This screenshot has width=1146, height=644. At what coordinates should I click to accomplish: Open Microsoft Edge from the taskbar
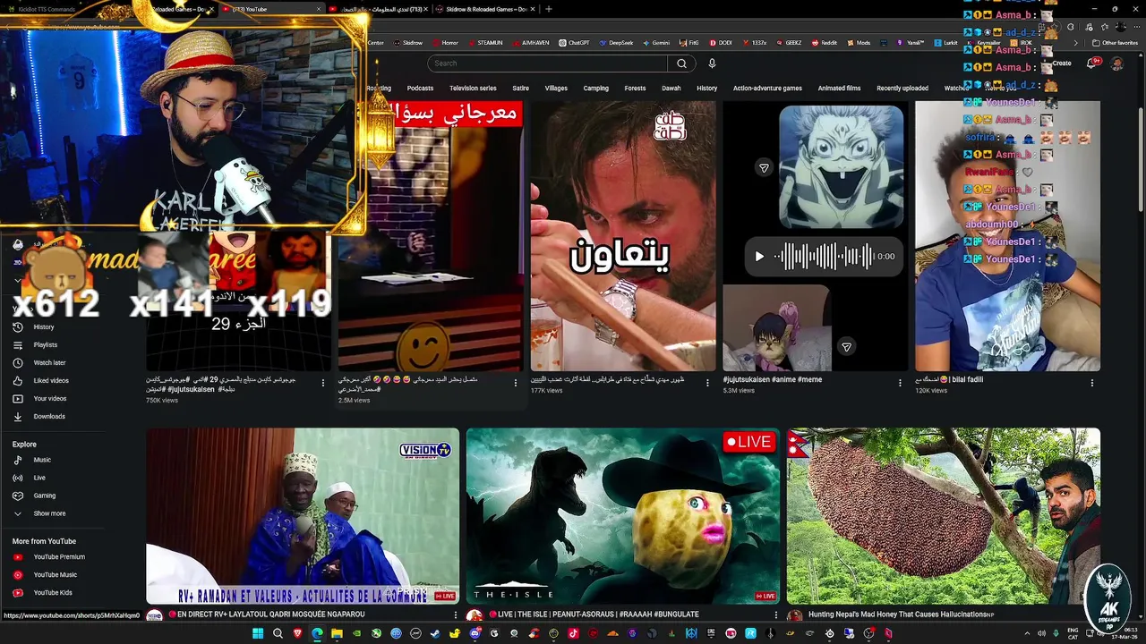click(317, 633)
